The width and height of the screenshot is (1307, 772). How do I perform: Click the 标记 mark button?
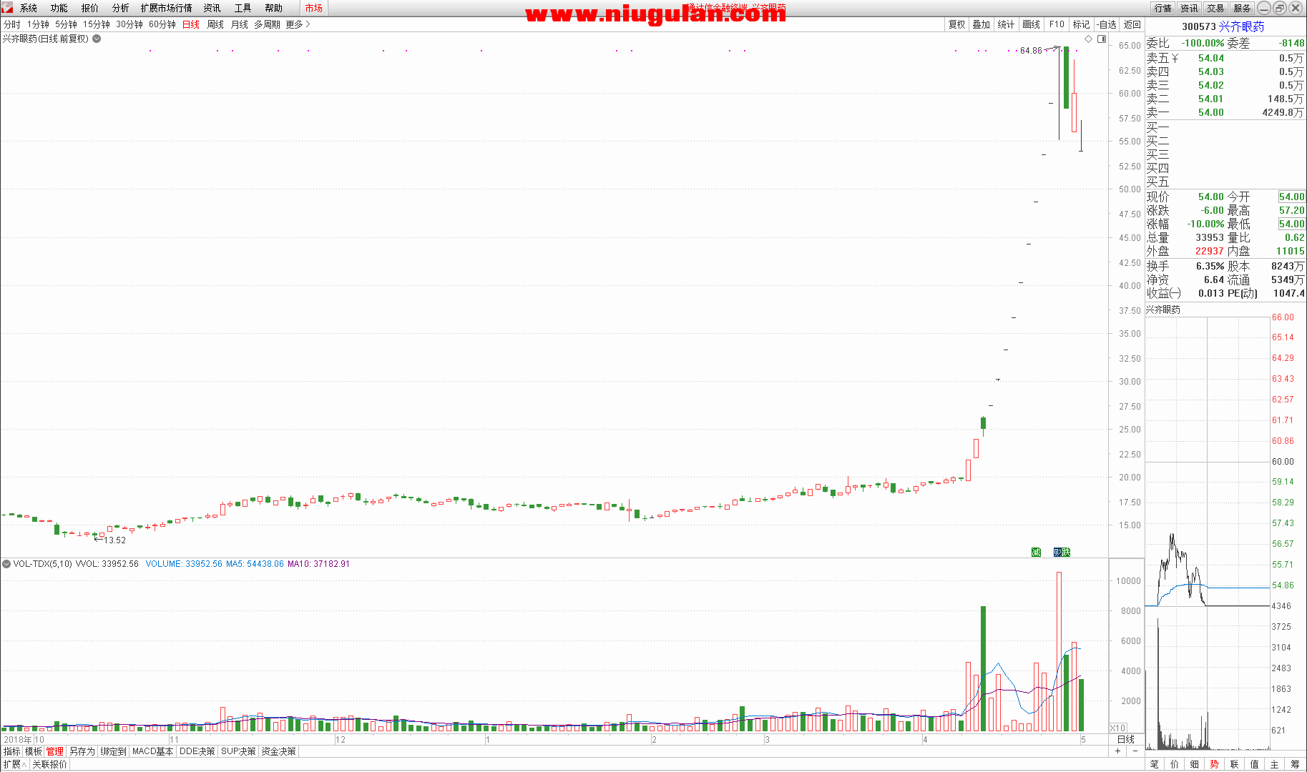coord(1082,24)
